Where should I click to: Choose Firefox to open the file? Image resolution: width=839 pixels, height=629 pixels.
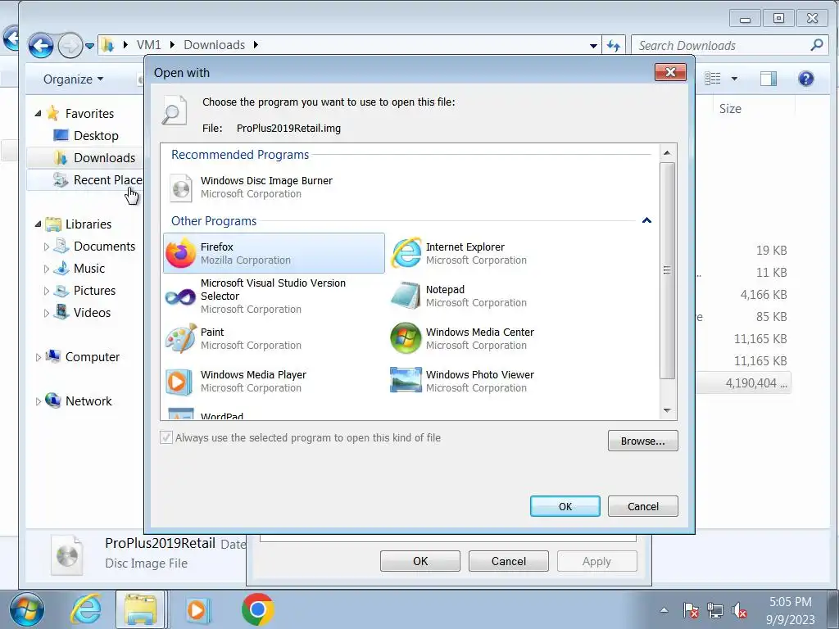pyautogui.click(x=274, y=253)
